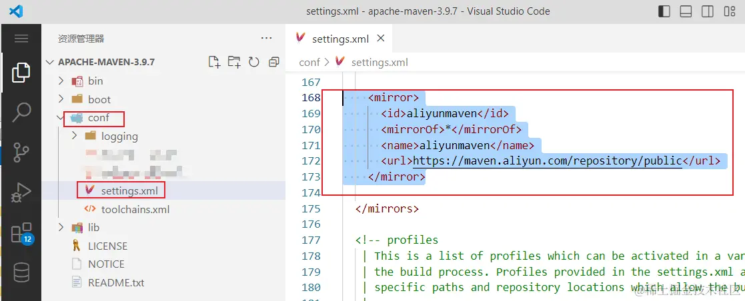Click conf in the breadcrumb path
The height and width of the screenshot is (301, 745).
(x=309, y=62)
